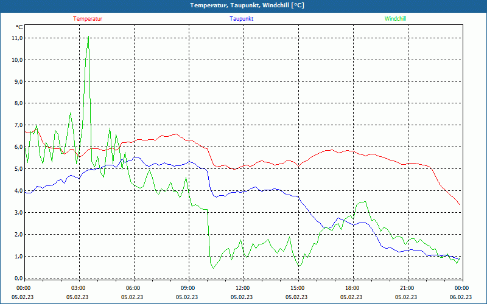Select the blue Taupunkt legend label
The image size is (487, 304).
242,19
